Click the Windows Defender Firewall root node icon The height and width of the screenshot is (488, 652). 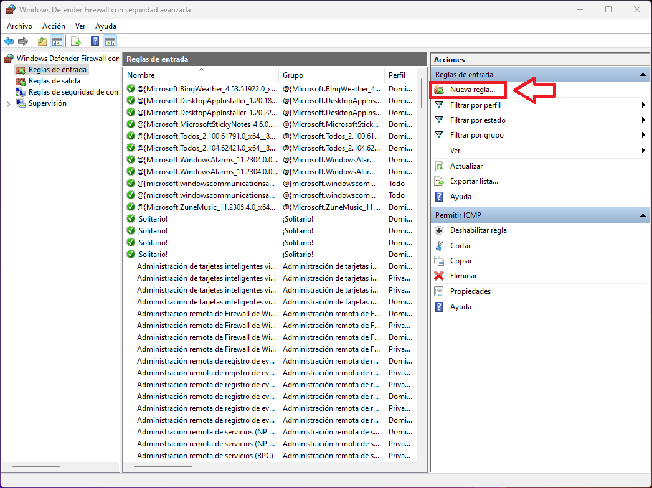[x=9, y=59]
